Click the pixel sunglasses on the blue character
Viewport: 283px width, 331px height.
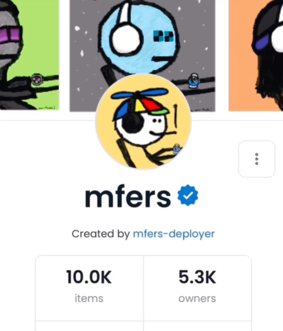tap(164, 36)
